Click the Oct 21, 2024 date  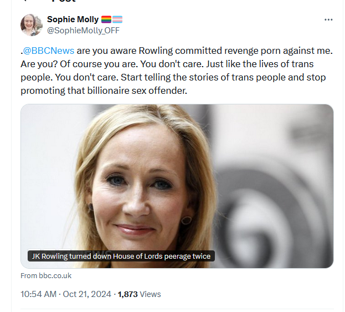(86, 294)
